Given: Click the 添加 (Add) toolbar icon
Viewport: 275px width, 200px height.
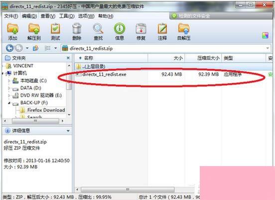Looking at the screenshot, I should [x=12, y=32].
